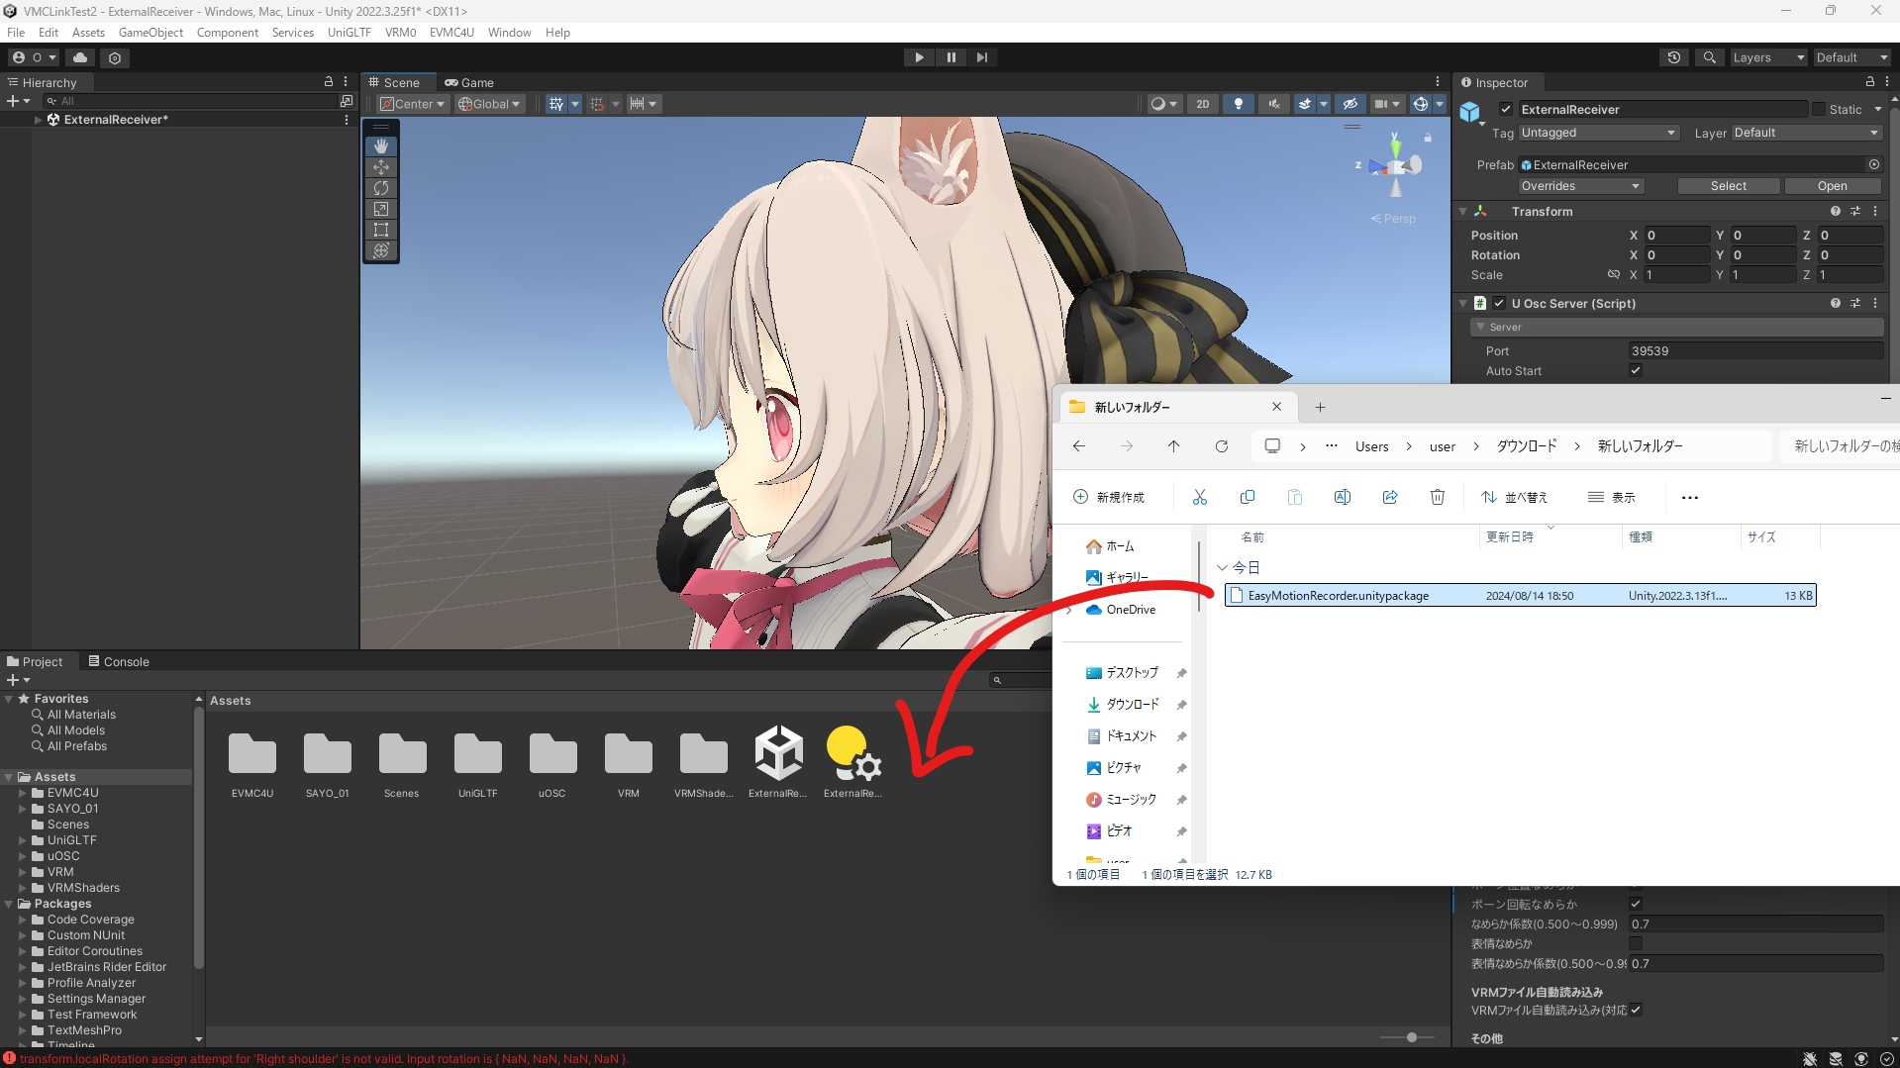The image size is (1900, 1068).
Task: Open the Tag dropdown in the Inspector
Action: click(1597, 132)
